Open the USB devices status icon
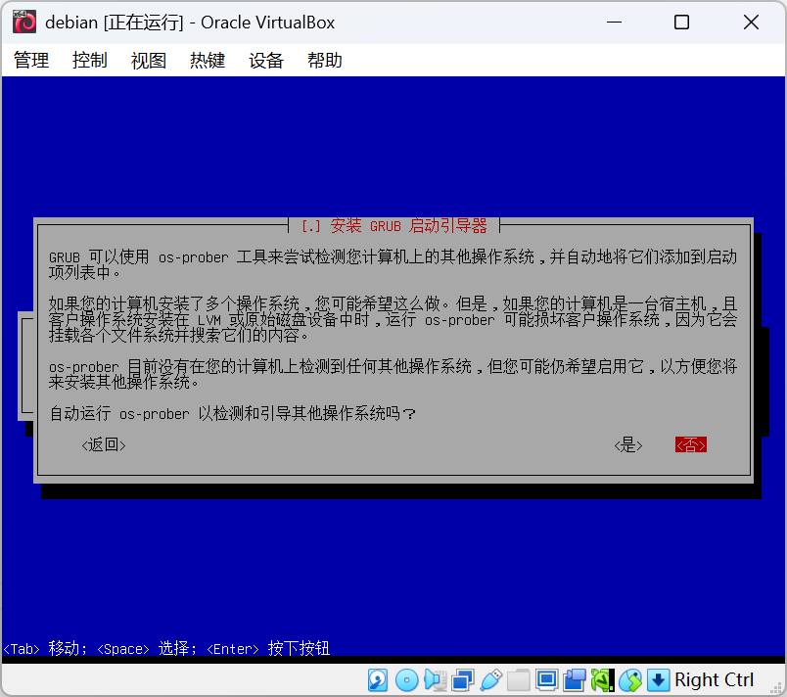The width and height of the screenshot is (787, 697). (x=490, y=680)
